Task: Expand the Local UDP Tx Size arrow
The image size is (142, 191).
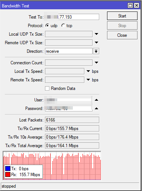Action: tap(96, 34)
